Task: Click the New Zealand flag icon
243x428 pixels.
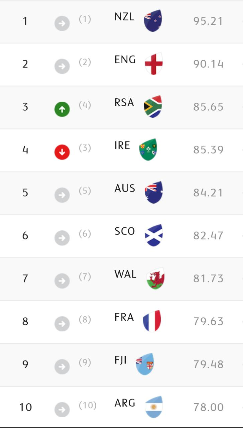Action: pos(152,21)
